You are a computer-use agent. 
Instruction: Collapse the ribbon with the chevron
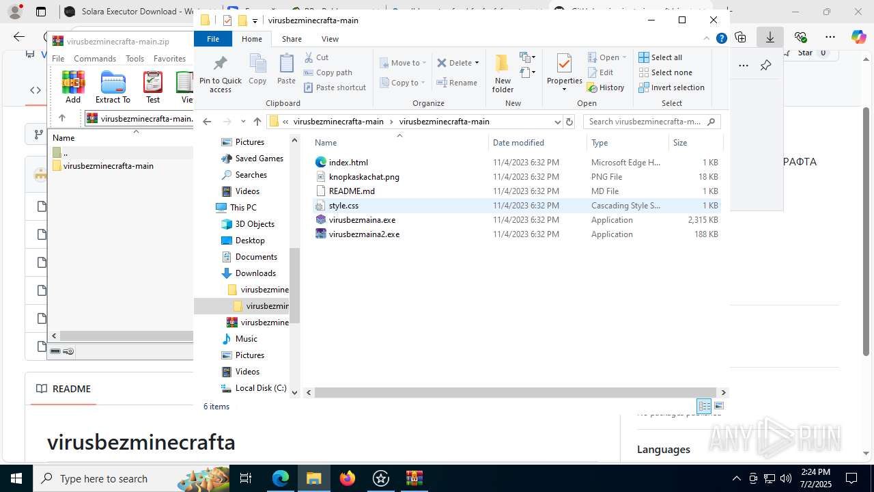coord(707,39)
